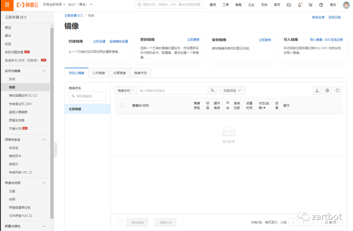
Task: Click the 删除镜像 button
Action: pos(137,222)
